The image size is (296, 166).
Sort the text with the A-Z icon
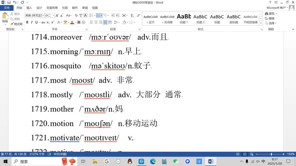132,15
